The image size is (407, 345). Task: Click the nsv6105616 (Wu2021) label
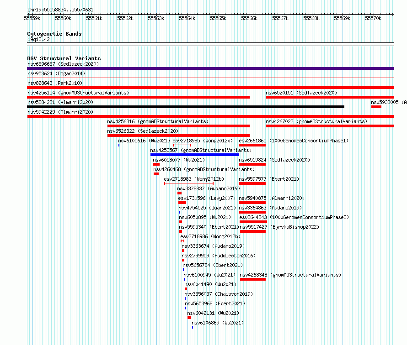coord(144,141)
